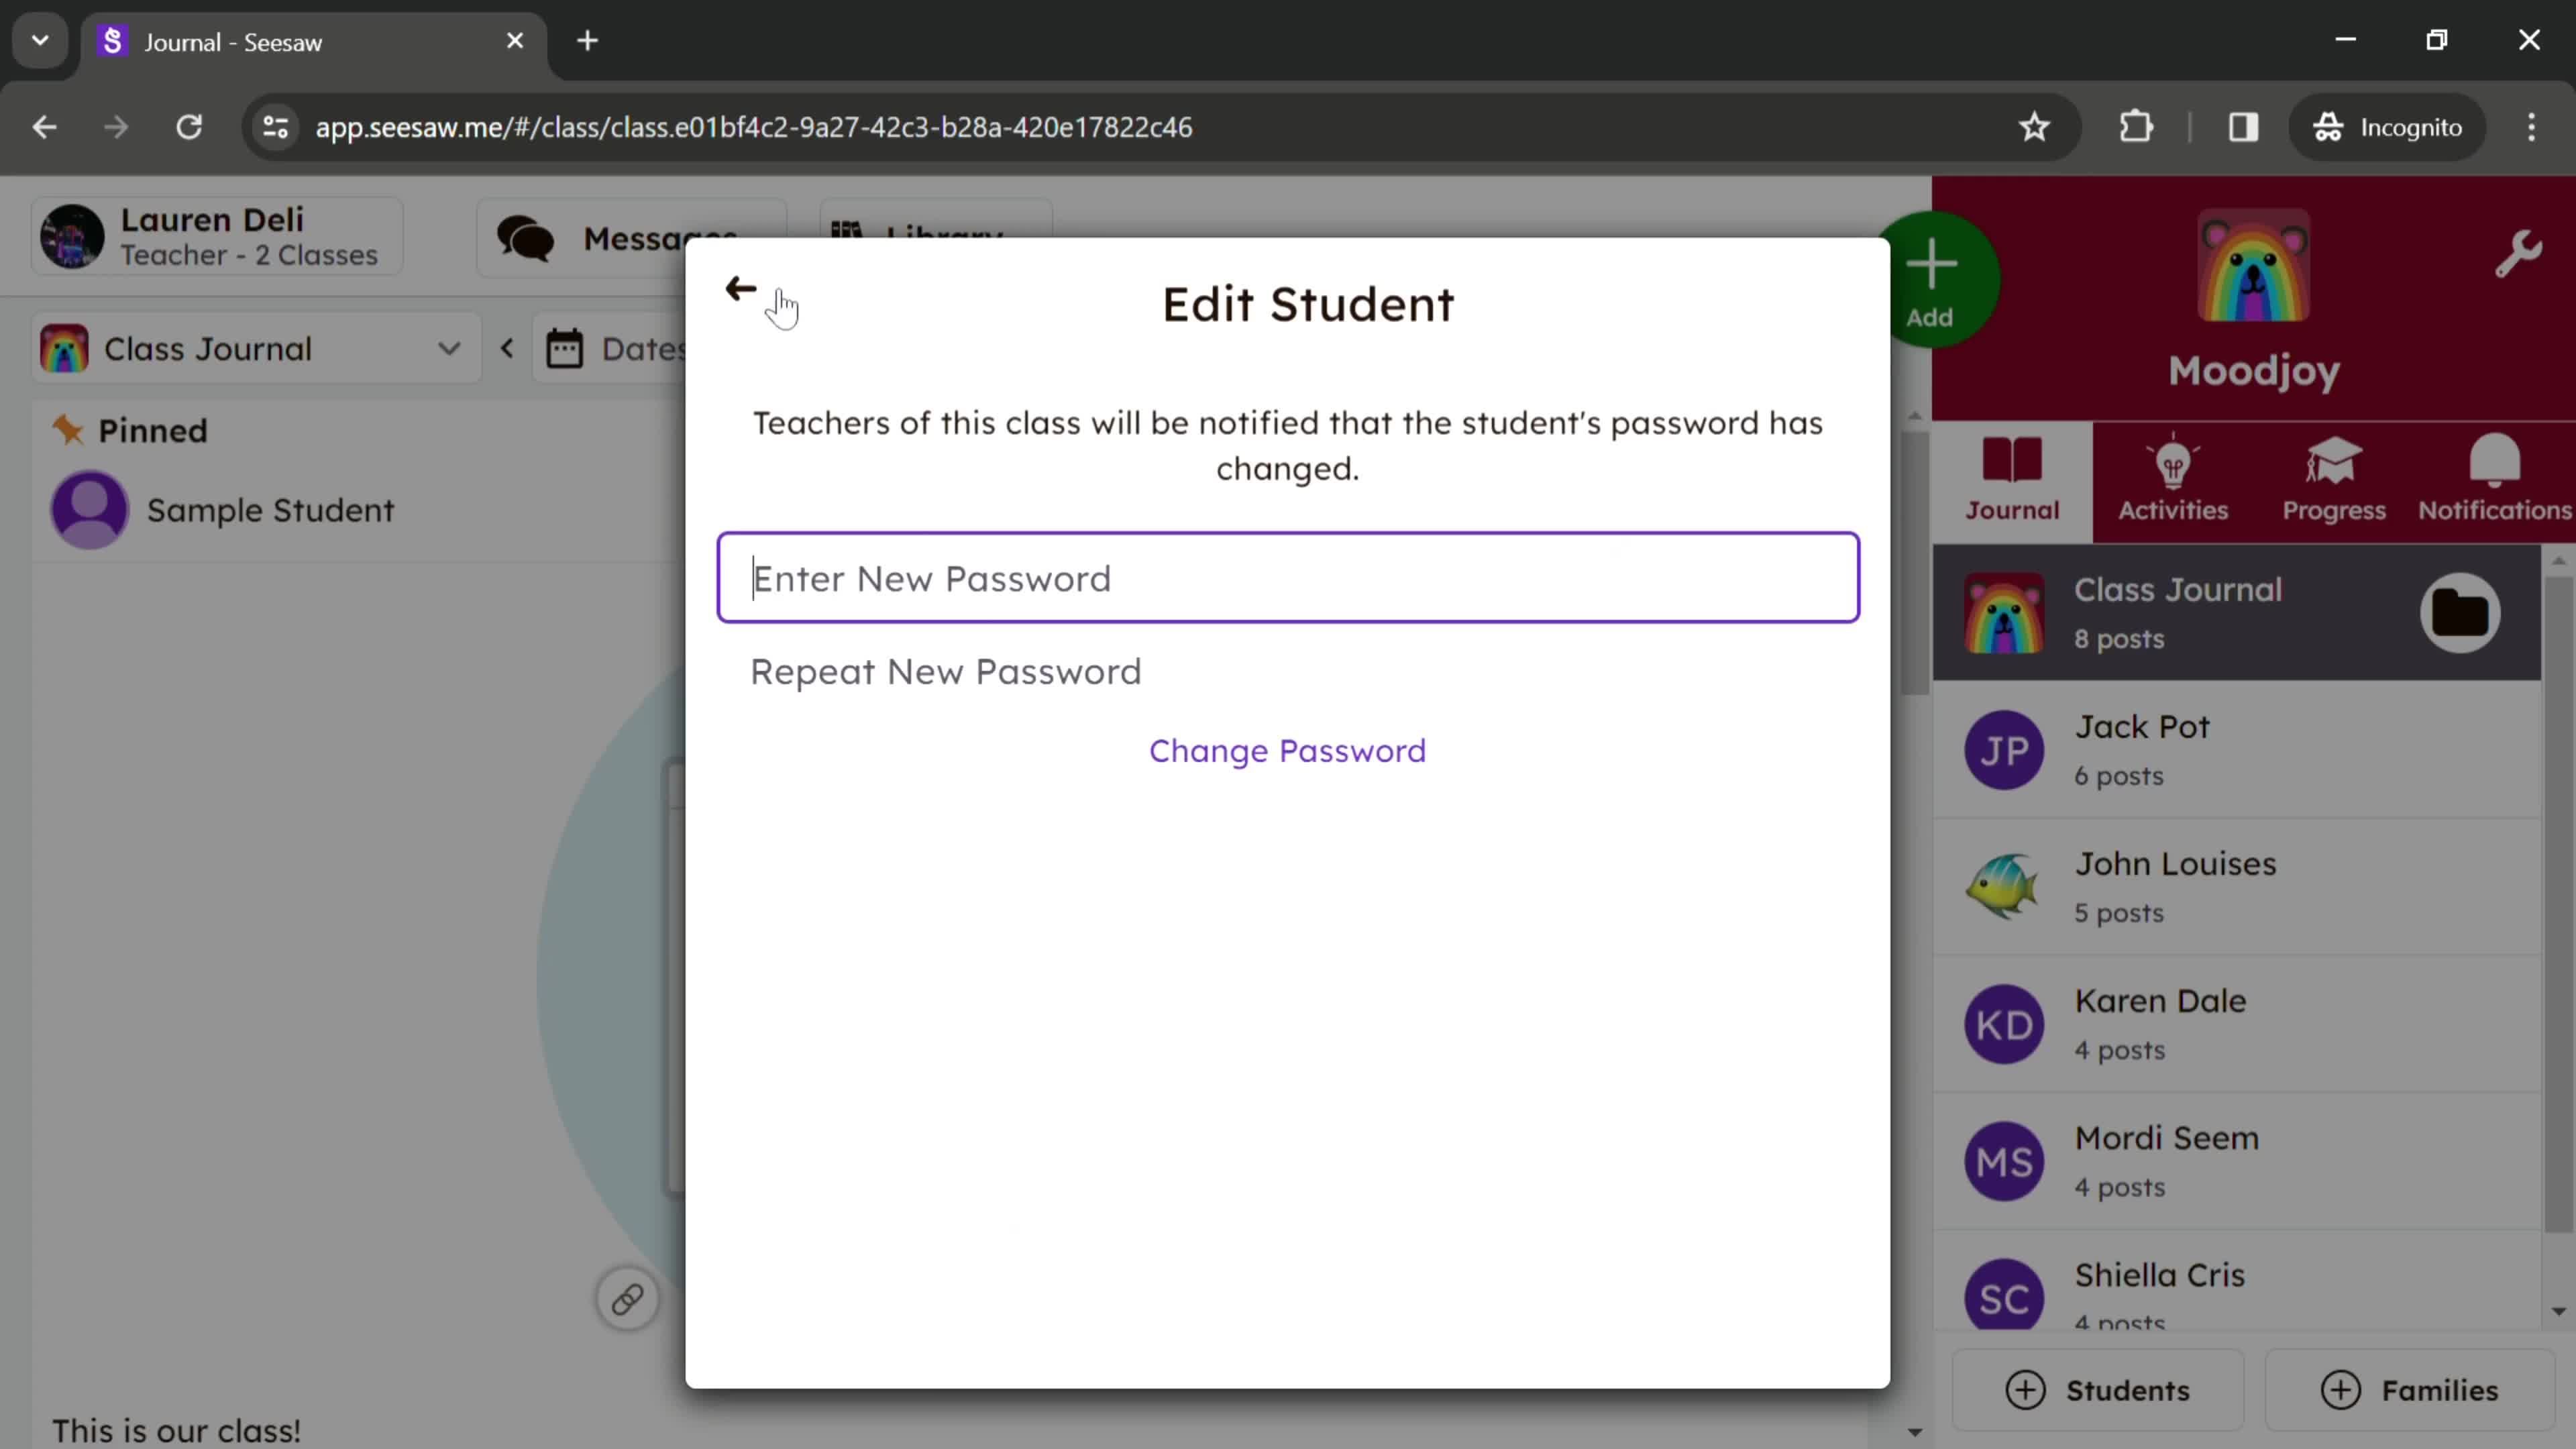The width and height of the screenshot is (2576, 1449).
Task: Click the calendar Dates navigation icon
Action: pyautogui.click(x=566, y=349)
